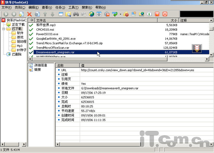
Task: Click the red power icon in toolbar
Action: click(x=165, y=14)
